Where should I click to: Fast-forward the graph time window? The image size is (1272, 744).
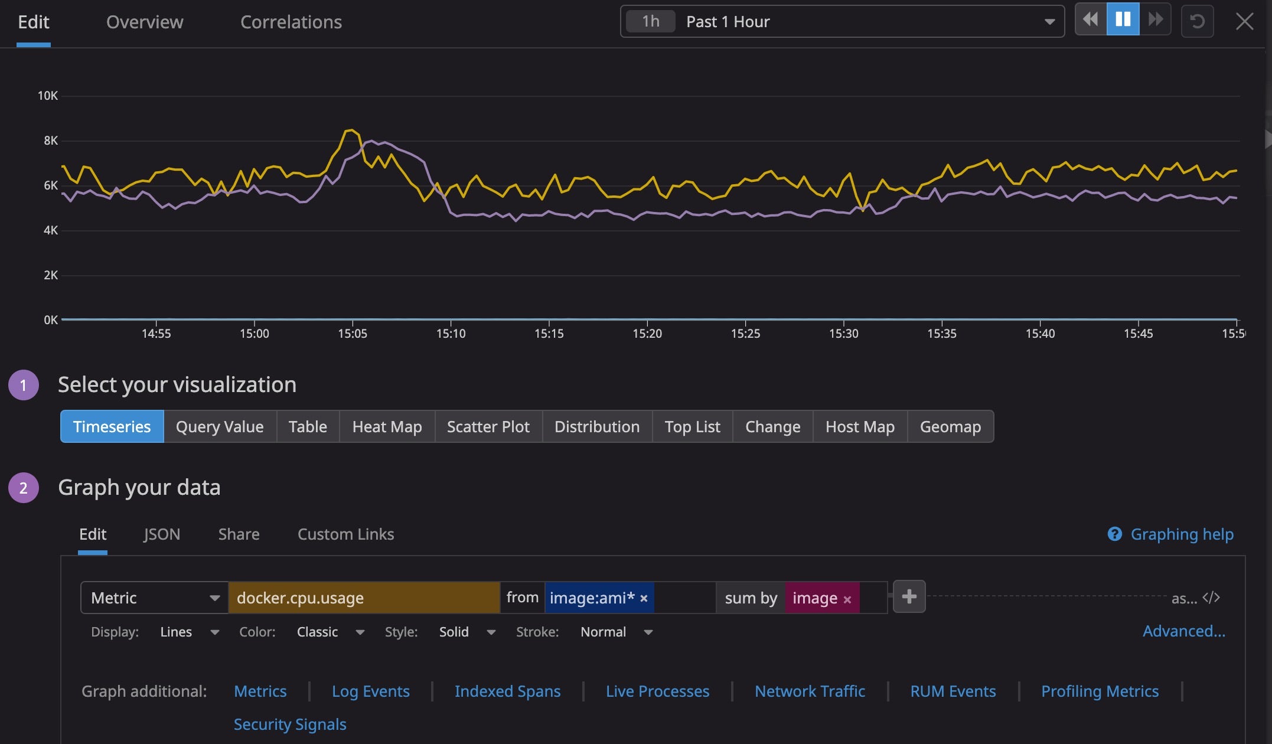[1155, 19]
